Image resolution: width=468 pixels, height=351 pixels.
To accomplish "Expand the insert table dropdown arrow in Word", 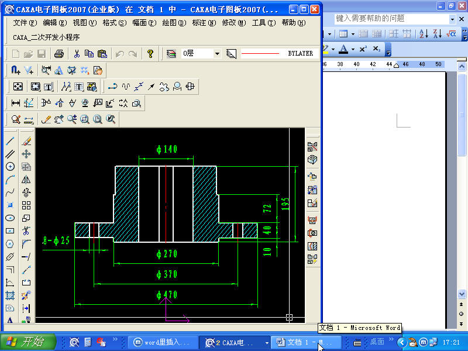I will [353, 34].
